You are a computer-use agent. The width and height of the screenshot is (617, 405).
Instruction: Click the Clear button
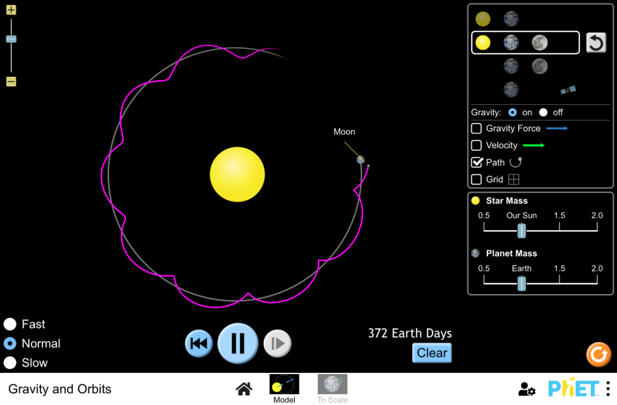(x=432, y=353)
